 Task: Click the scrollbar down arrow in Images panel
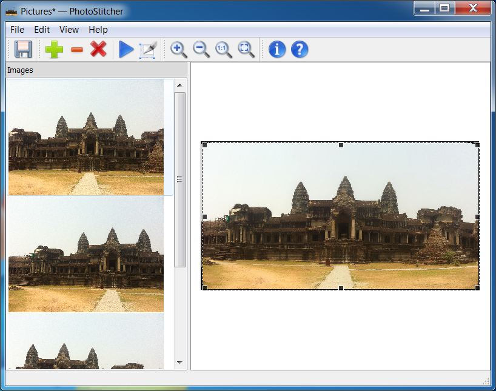(x=179, y=361)
